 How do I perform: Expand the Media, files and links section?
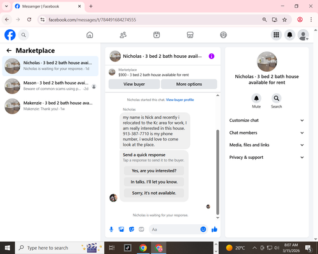pyautogui.click(x=266, y=145)
